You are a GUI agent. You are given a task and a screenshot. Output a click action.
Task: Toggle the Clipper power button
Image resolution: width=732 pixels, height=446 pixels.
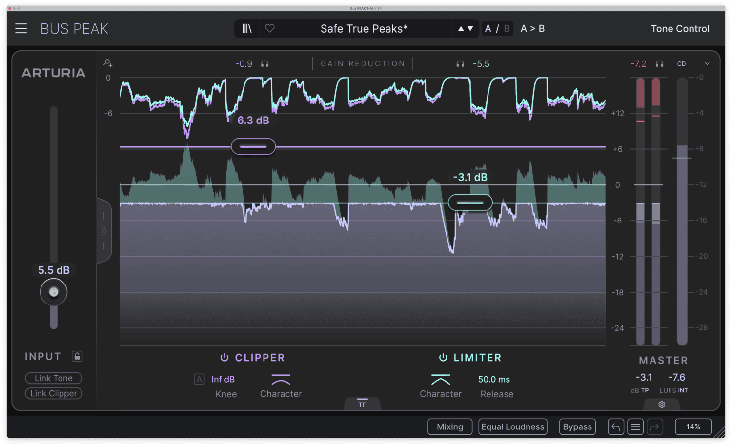point(224,358)
